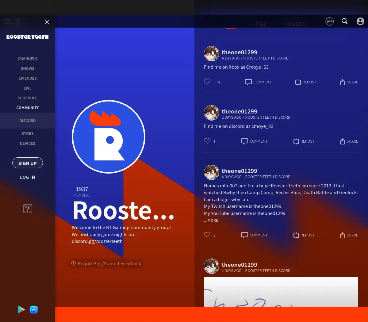Open Episodes in sidebar
This screenshot has height=322, width=368.
pyautogui.click(x=28, y=78)
